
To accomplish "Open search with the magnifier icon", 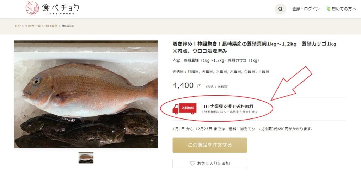I will click(280, 9).
